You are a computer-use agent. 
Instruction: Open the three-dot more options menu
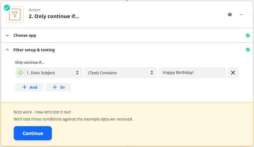[x=241, y=14]
